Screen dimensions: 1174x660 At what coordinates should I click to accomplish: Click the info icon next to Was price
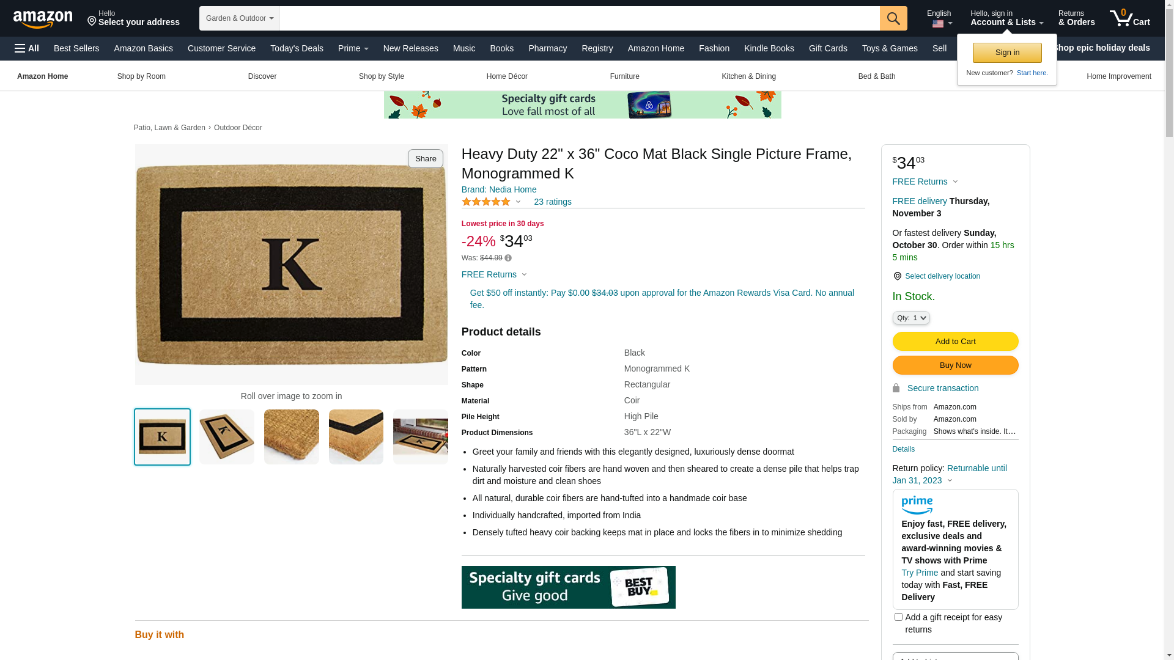tap(508, 258)
